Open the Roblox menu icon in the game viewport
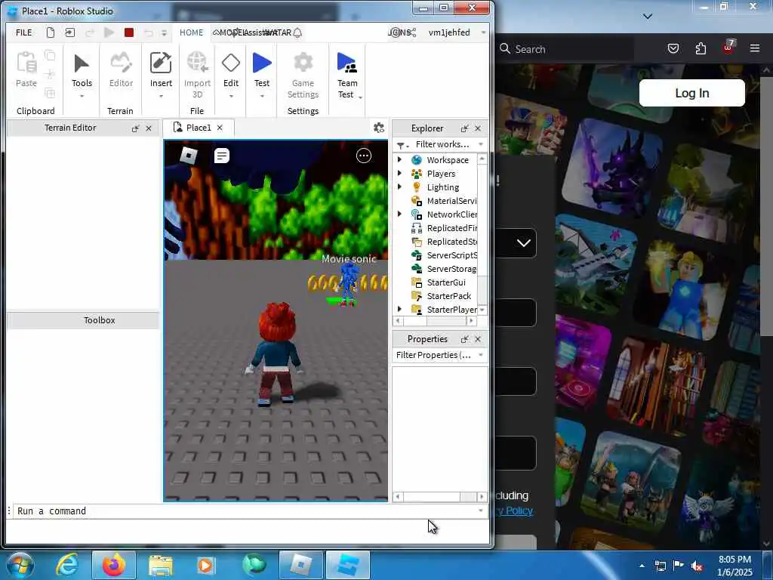This screenshot has width=773, height=580. tap(188, 156)
